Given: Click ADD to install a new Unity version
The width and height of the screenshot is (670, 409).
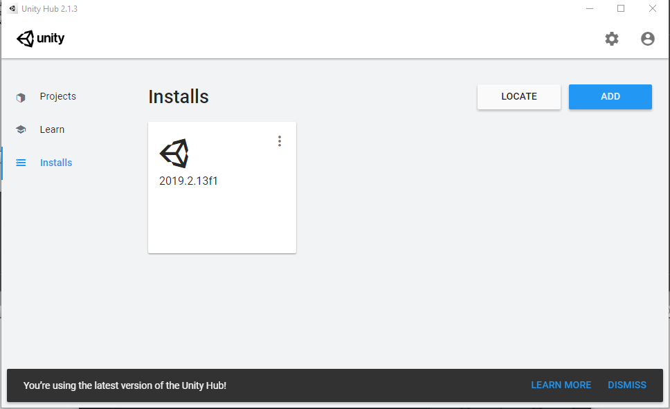Looking at the screenshot, I should 610,97.
